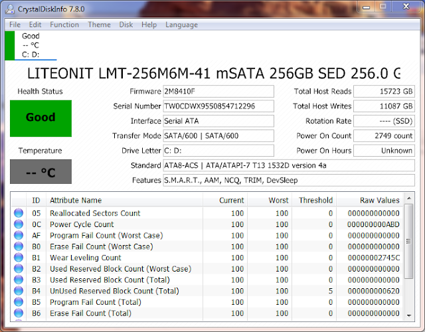Click the Worst column header

pos(270,201)
